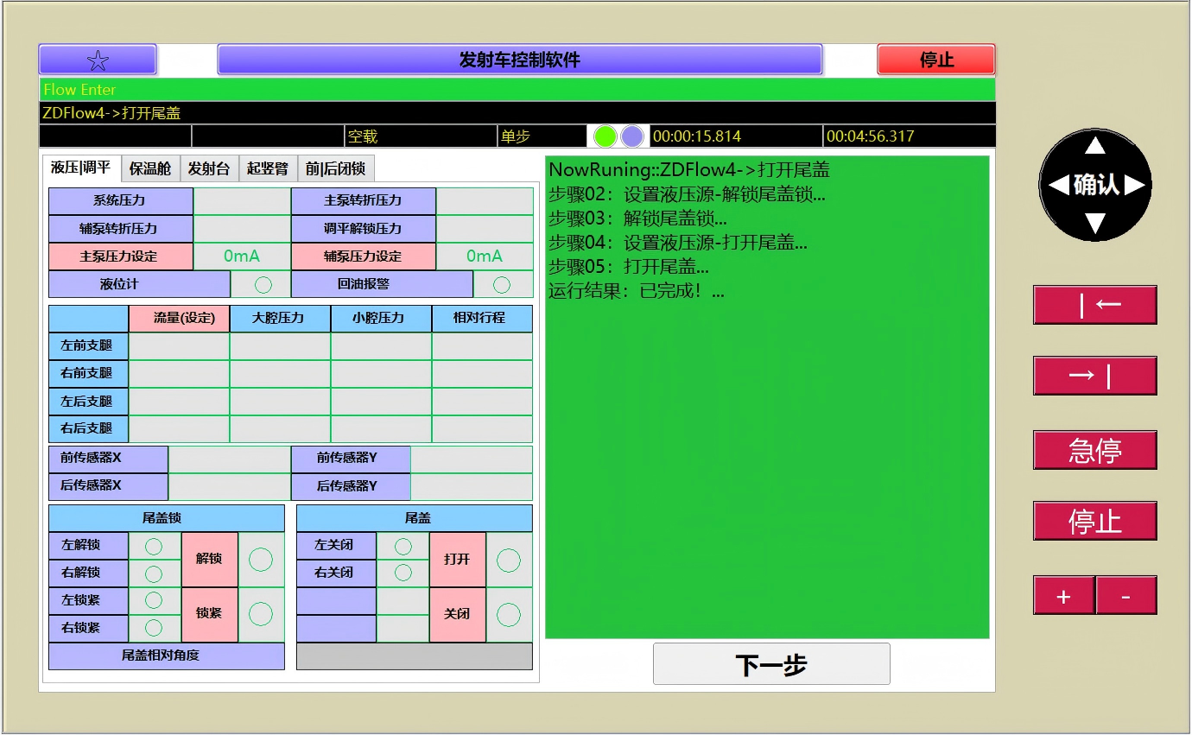Click the 下一步 button
The image size is (1192, 735).
click(770, 664)
